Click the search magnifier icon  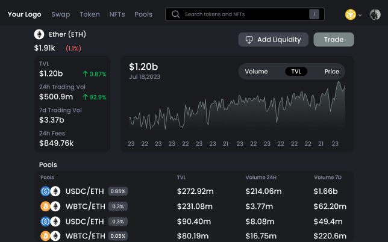[x=175, y=14]
